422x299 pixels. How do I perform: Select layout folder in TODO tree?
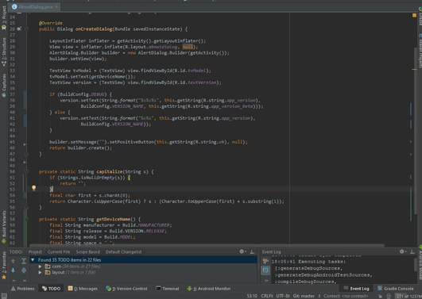tap(70, 272)
